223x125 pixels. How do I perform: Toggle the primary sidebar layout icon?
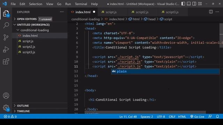183,4
